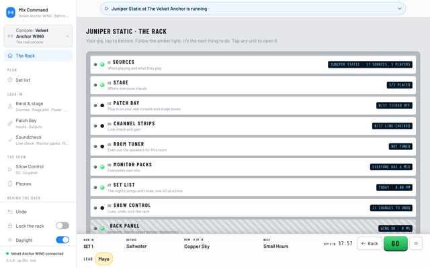Screen dimensions: 430x268
Task: Click the dark status light on Patch Bay unit
Action: pyautogui.click(x=102, y=106)
